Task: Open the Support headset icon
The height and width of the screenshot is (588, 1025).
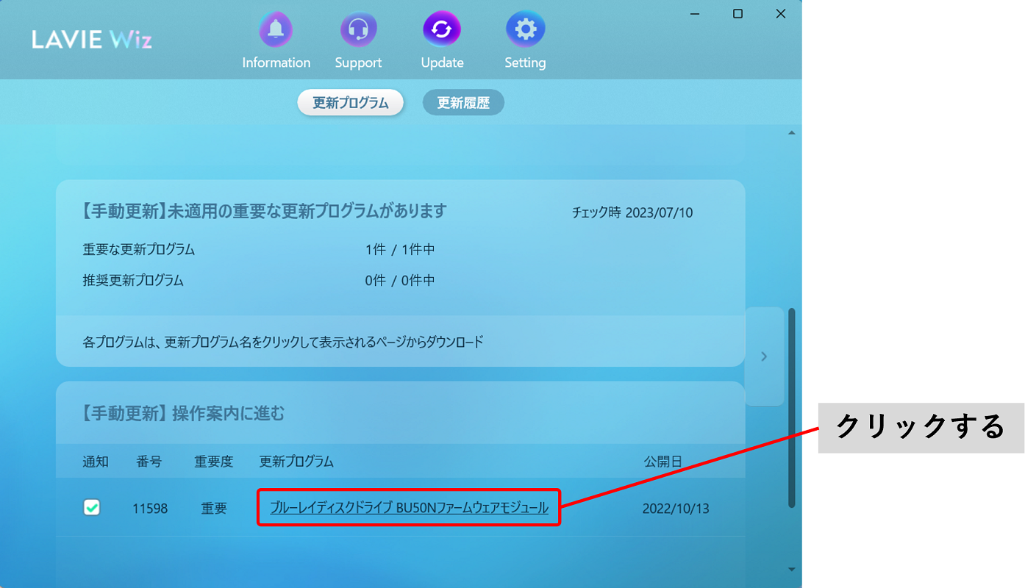Action: click(359, 30)
